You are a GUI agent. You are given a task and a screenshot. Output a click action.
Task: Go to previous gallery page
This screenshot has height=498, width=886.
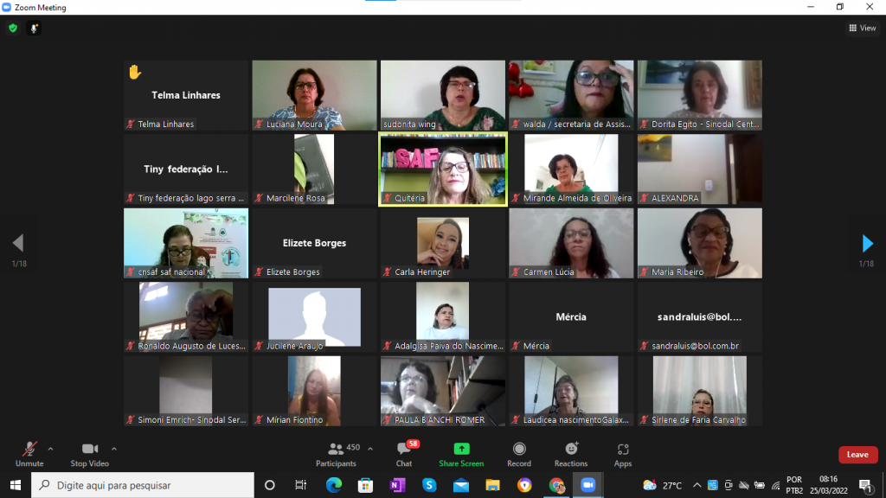pos(18,244)
